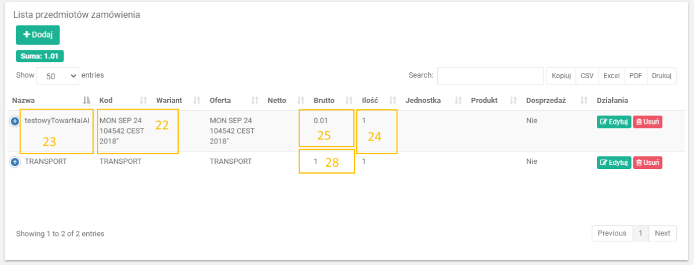Expand the testowyTowarNaIAI row plus icon
Image resolution: width=694 pixels, height=265 pixels.
[15, 121]
